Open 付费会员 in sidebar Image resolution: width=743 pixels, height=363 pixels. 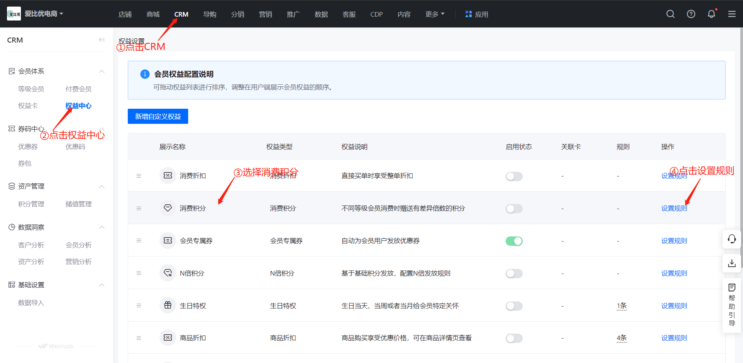pos(79,89)
